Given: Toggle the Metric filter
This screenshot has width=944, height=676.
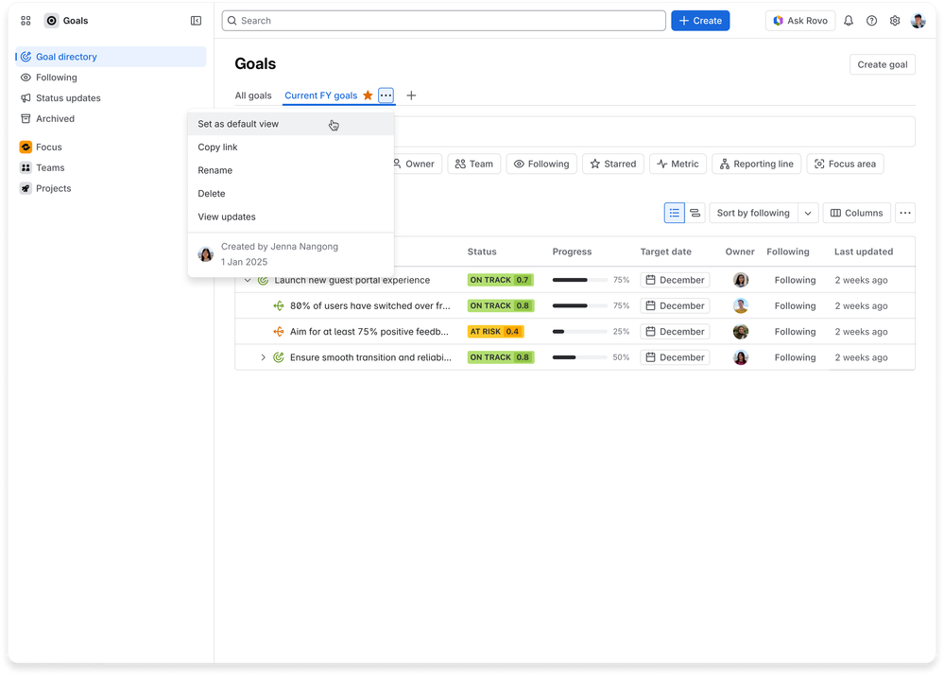Looking at the screenshot, I should click(x=678, y=164).
